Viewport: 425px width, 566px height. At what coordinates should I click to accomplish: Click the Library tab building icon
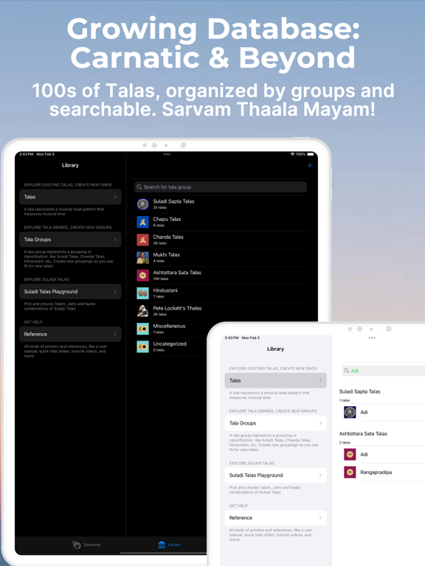pos(162,545)
